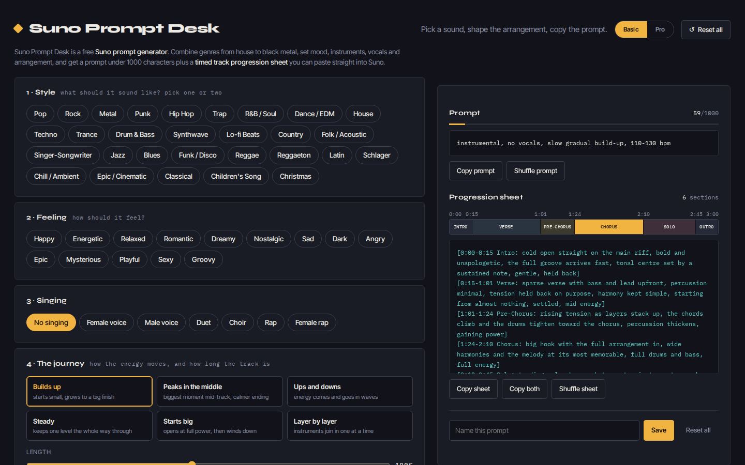Click Shuffle prompt button

535,171
